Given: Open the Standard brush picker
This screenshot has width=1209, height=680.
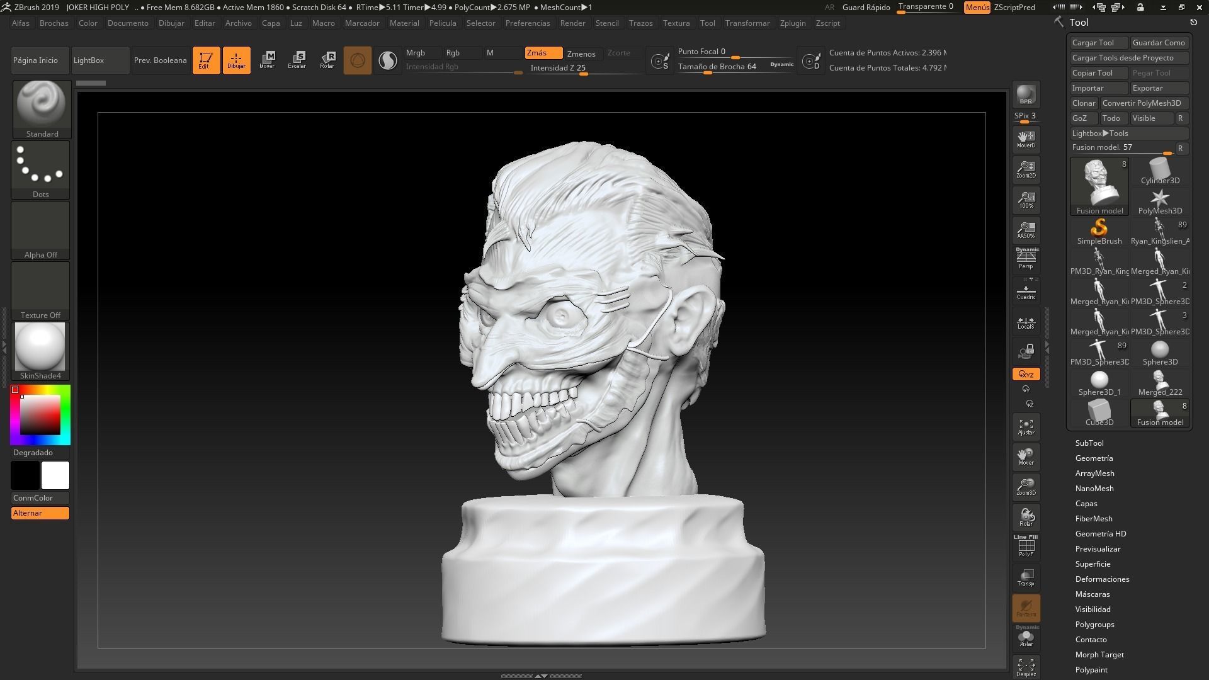Looking at the screenshot, I should [41, 109].
